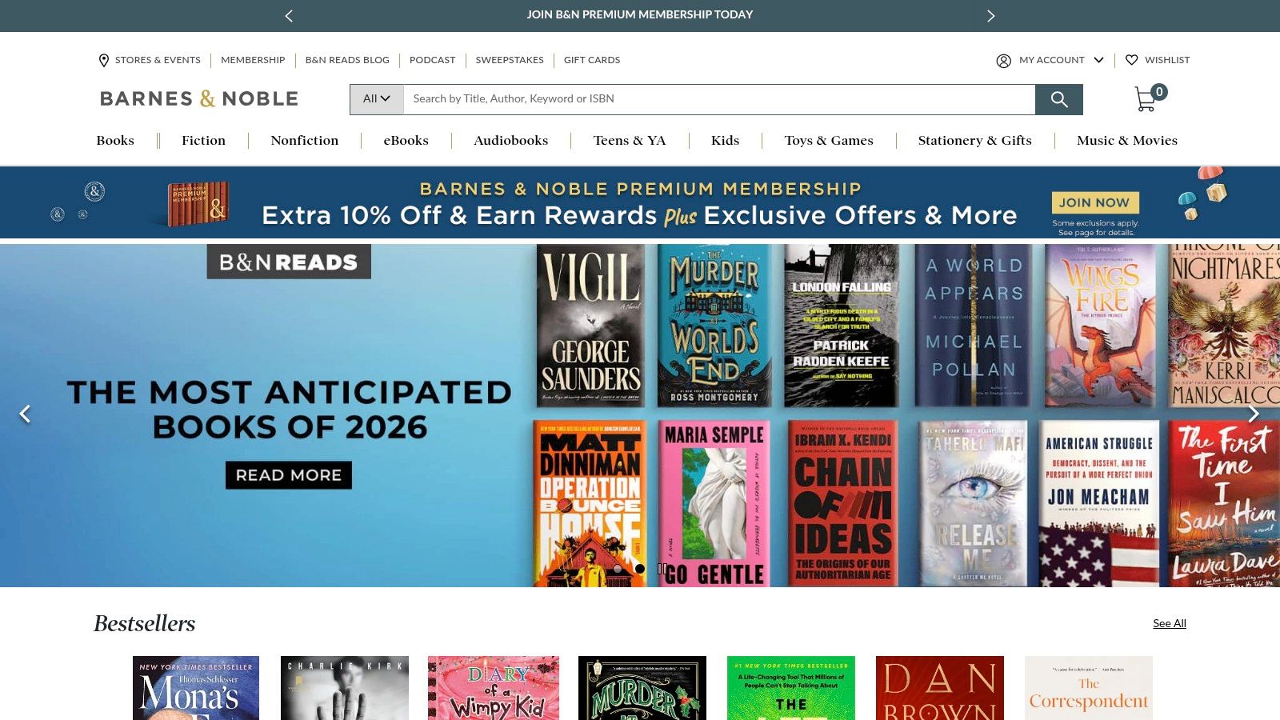Open the My Account person icon
Screen dimensions: 1280x720
[1002, 60]
